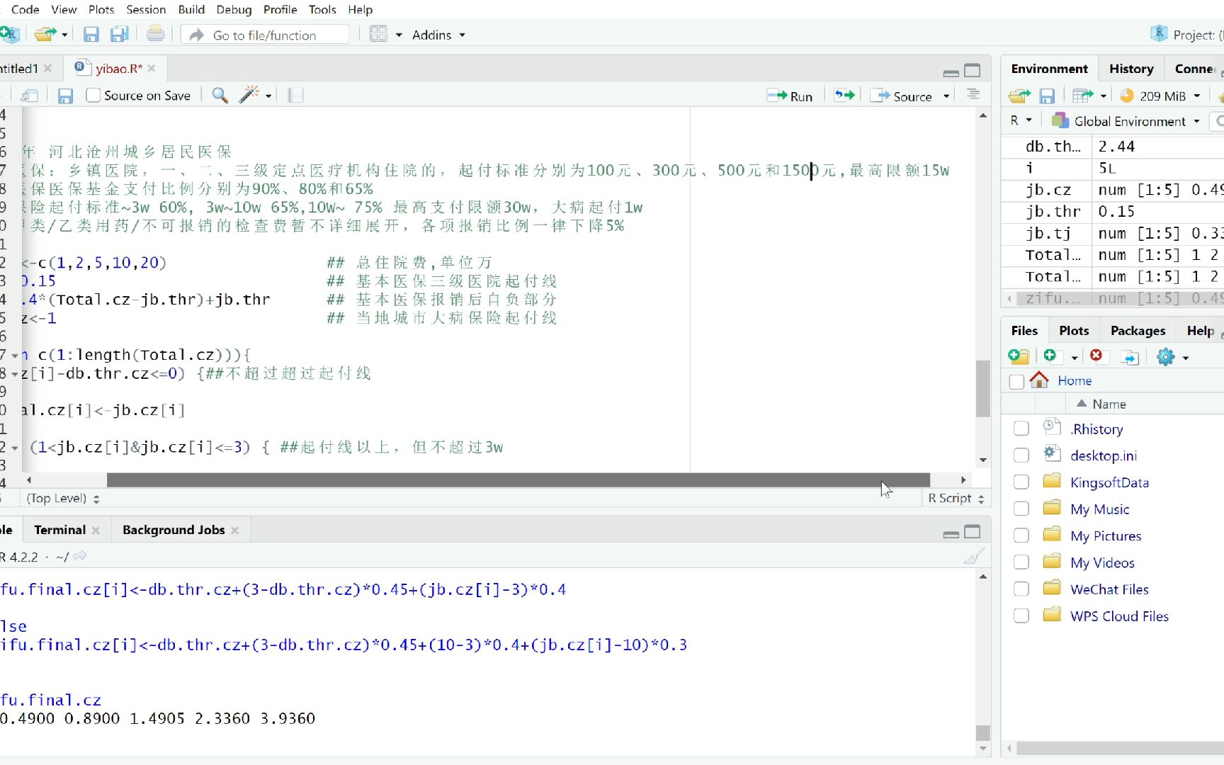The height and width of the screenshot is (765, 1224).
Task: Open the Files pane gear menu
Action: tap(1172, 356)
